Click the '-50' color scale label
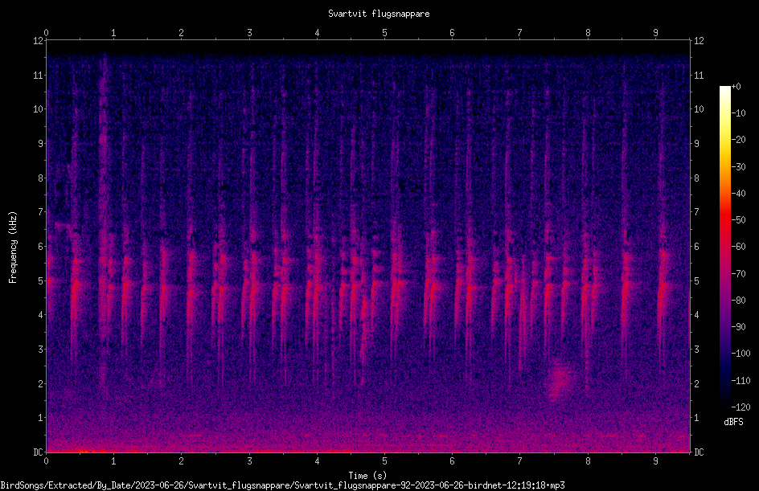Screen dimensions: 759x491 pyautogui.click(x=738, y=220)
